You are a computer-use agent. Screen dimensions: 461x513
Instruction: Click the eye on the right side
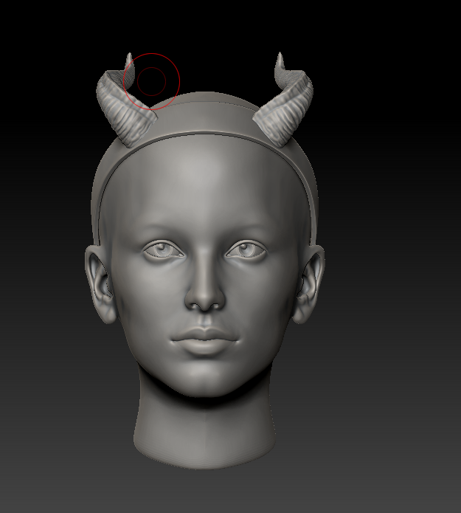[246, 250]
